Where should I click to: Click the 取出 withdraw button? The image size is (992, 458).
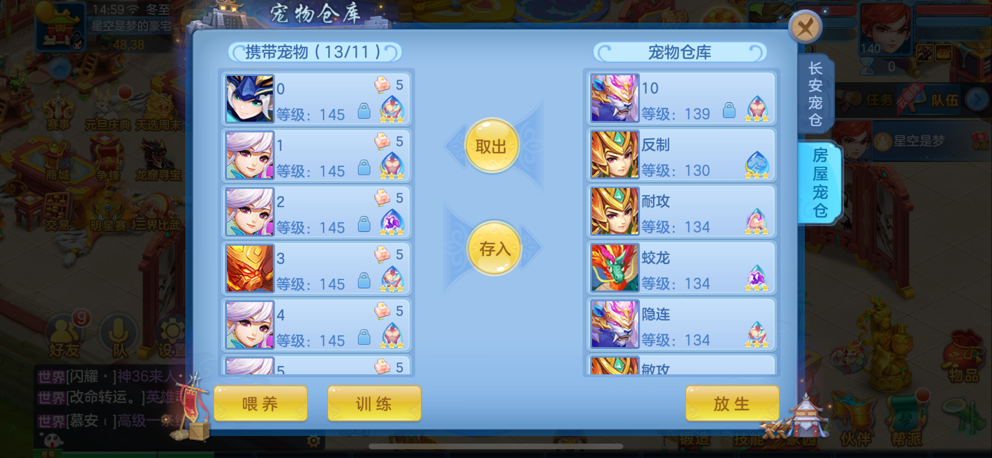pos(492,146)
